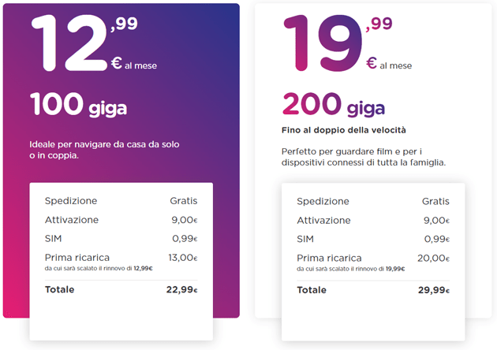The height and width of the screenshot is (350, 497).
Task: Click SIM label in the 200 giga summary
Action: [305, 239]
